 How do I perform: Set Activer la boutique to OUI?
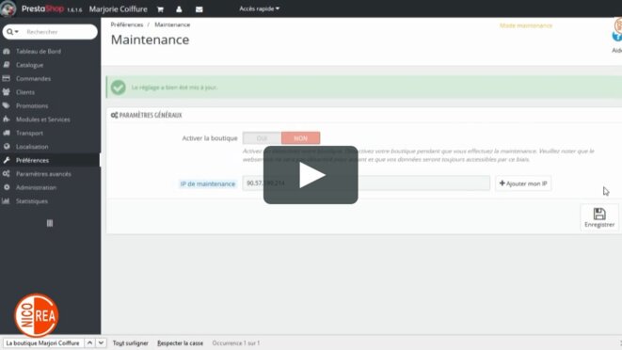pos(262,138)
